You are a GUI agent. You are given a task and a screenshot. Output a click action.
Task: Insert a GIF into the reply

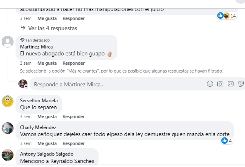[x=231, y=84]
